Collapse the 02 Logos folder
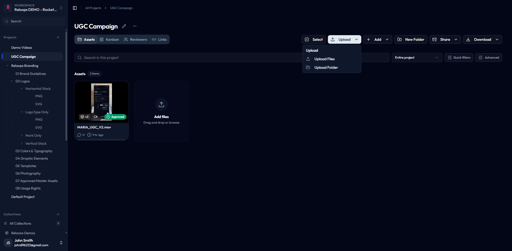The height and width of the screenshot is (251, 512). click(12, 81)
